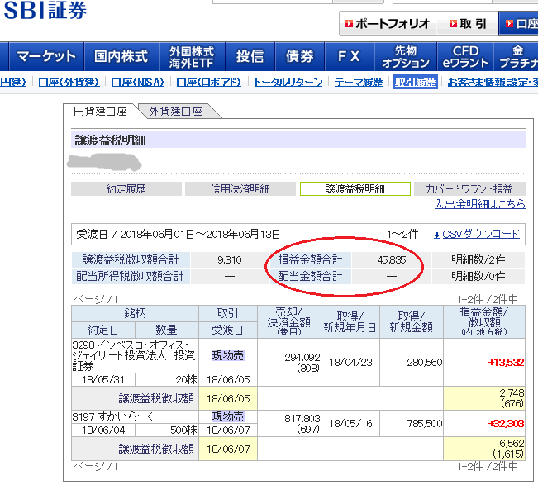Click the 280,560 acquisition amount cell

click(x=412, y=362)
